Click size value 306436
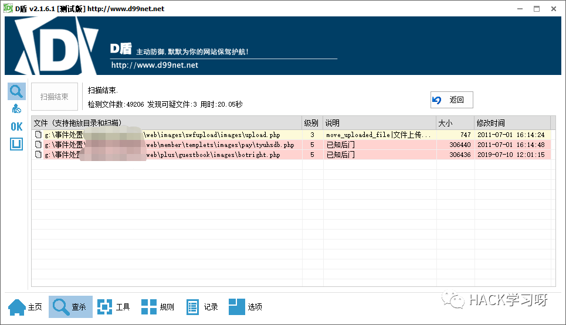Image resolution: width=566 pixels, height=325 pixels. (x=460, y=155)
